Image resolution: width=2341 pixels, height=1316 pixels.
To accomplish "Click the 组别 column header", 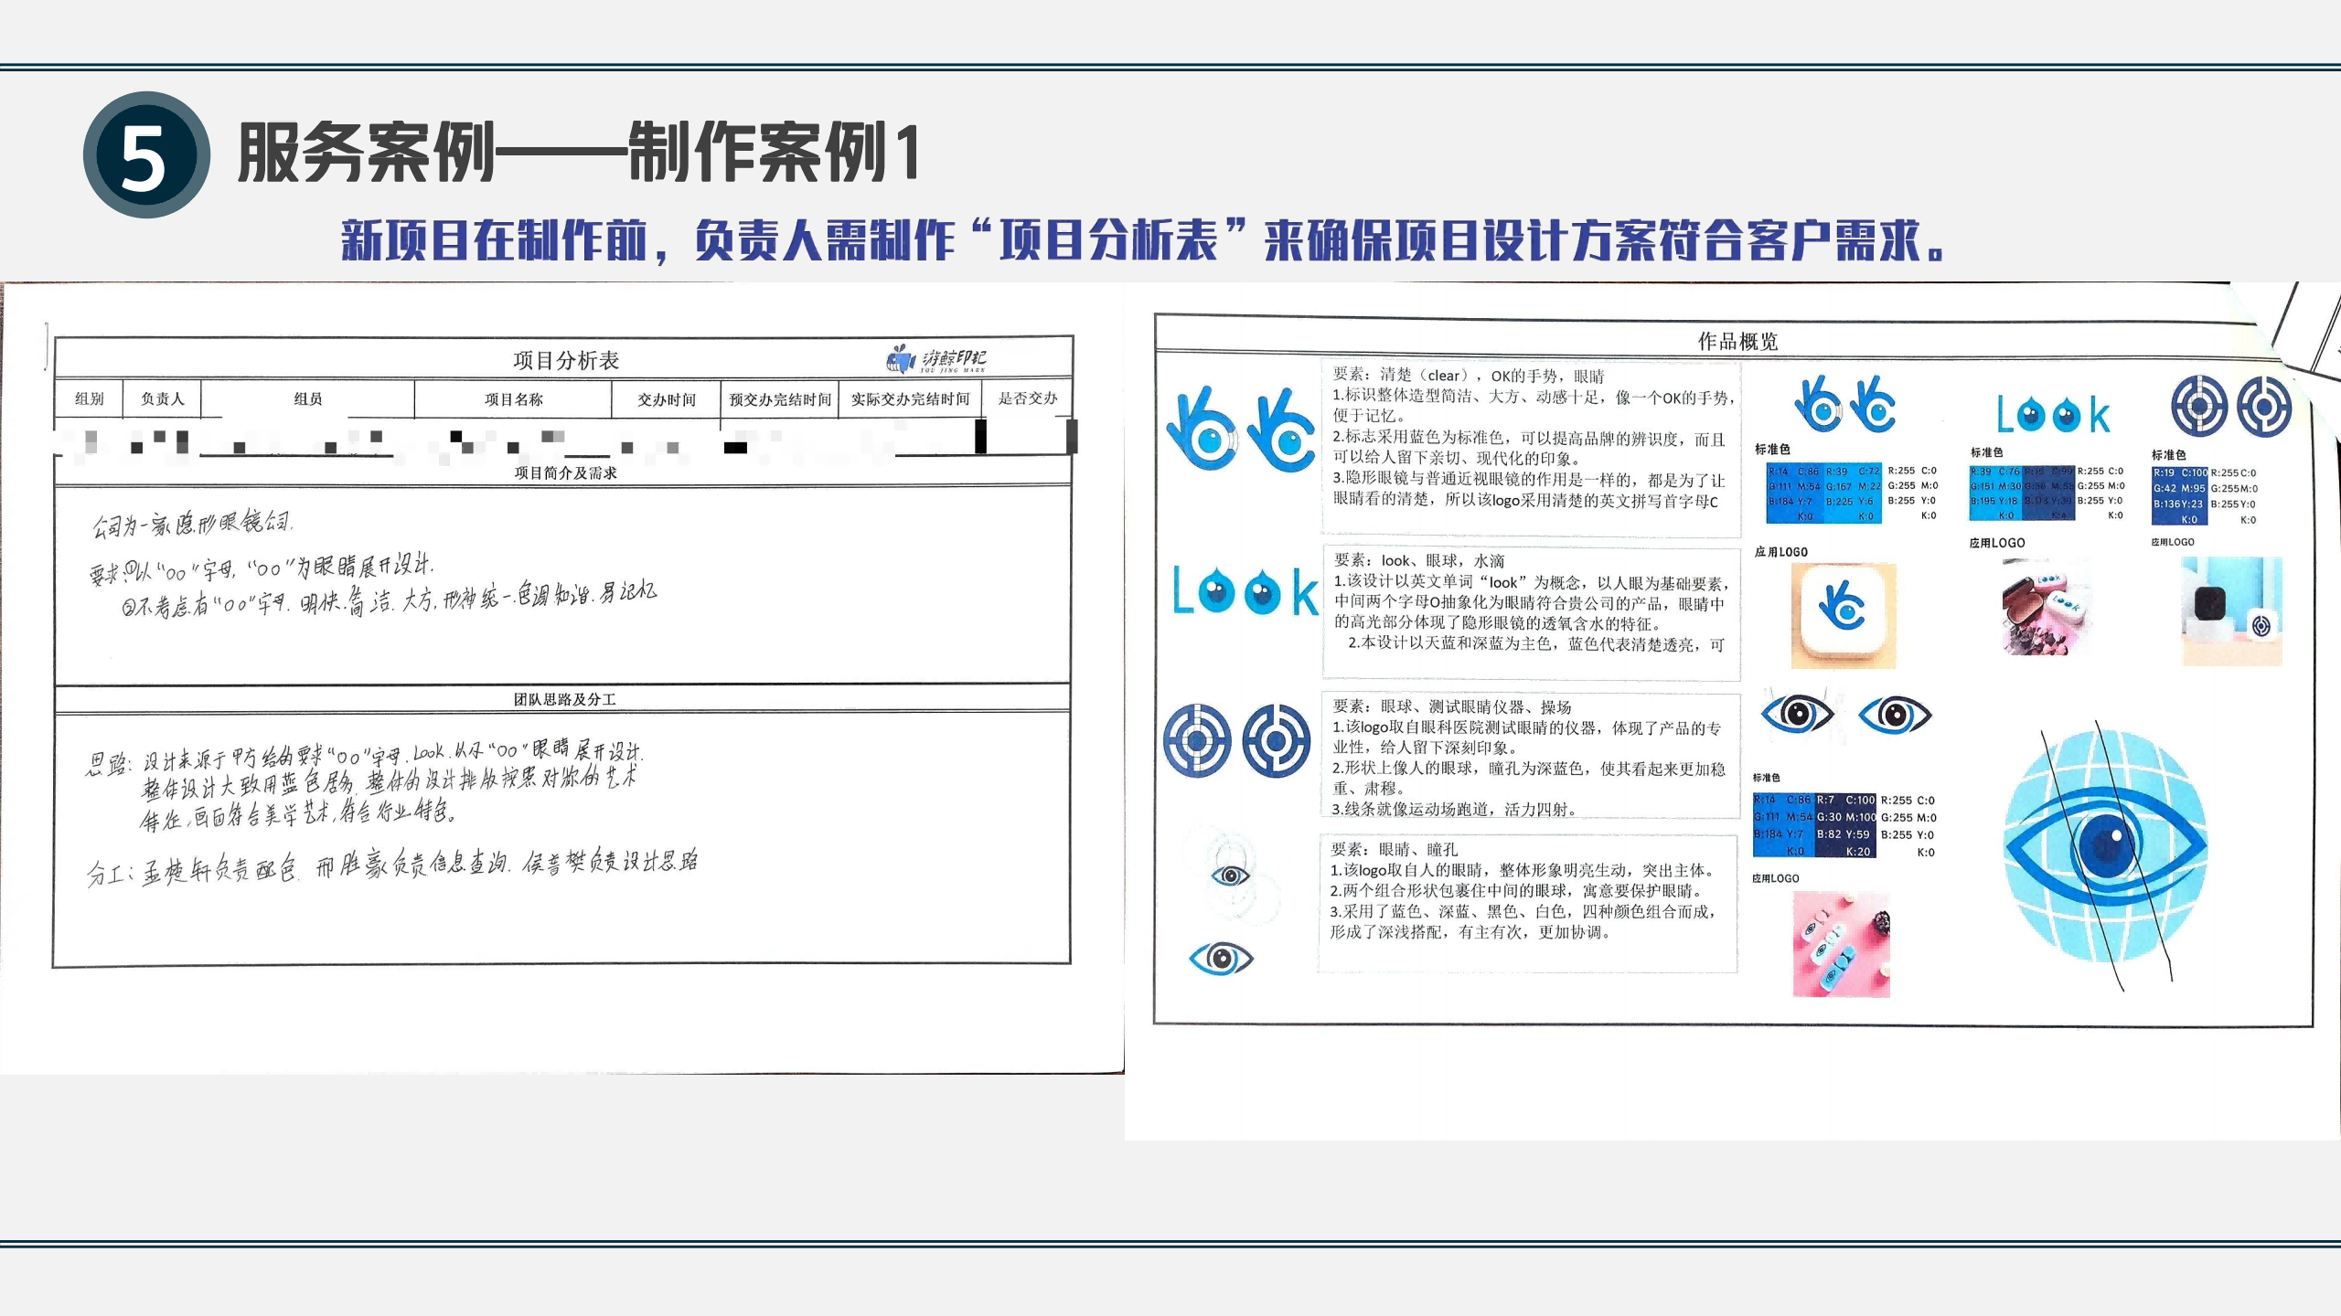I will (x=89, y=398).
